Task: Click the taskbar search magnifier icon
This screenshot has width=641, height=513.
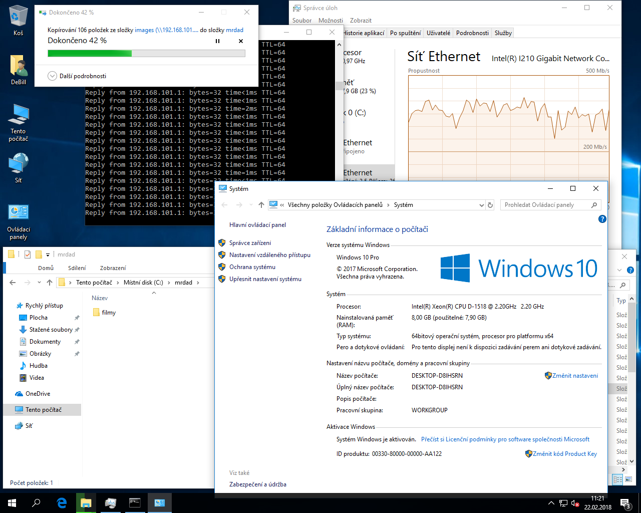Action: point(36,503)
